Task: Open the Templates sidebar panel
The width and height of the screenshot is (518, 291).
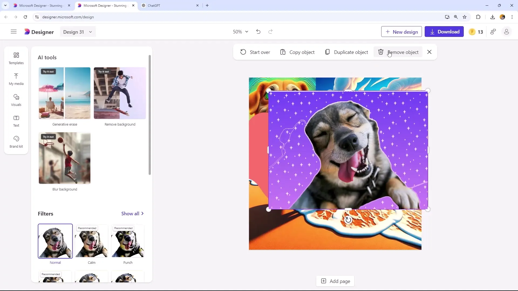Action: coord(16,58)
